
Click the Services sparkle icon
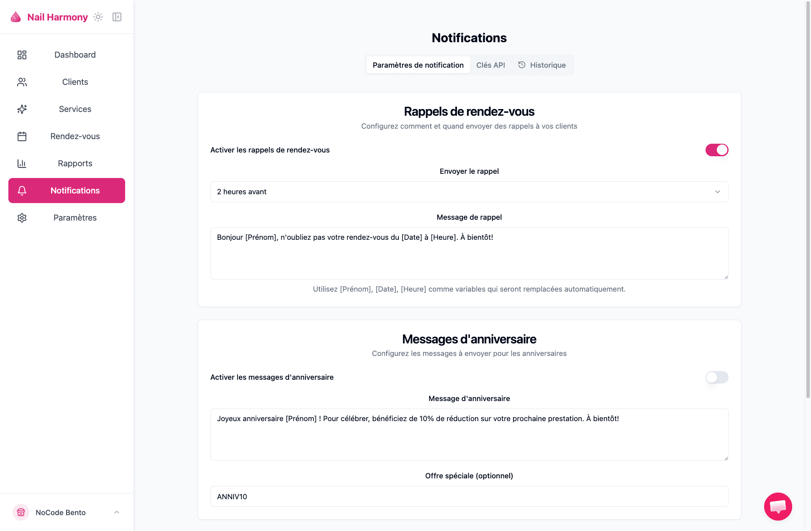[x=22, y=109]
